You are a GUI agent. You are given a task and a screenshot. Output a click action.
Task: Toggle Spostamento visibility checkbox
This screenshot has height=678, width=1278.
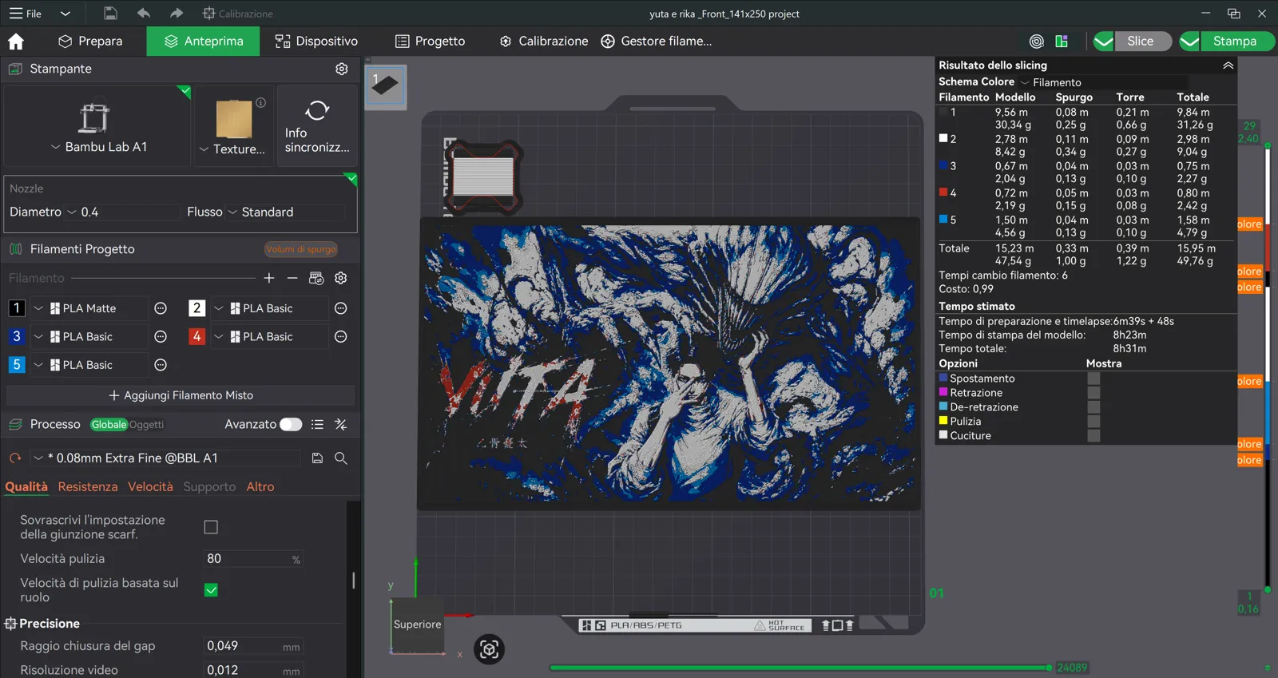[x=1093, y=379]
